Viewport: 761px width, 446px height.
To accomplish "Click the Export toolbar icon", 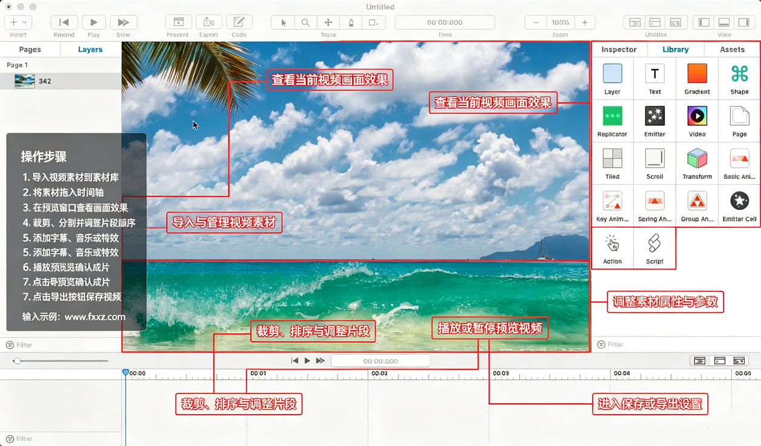I will (x=208, y=22).
